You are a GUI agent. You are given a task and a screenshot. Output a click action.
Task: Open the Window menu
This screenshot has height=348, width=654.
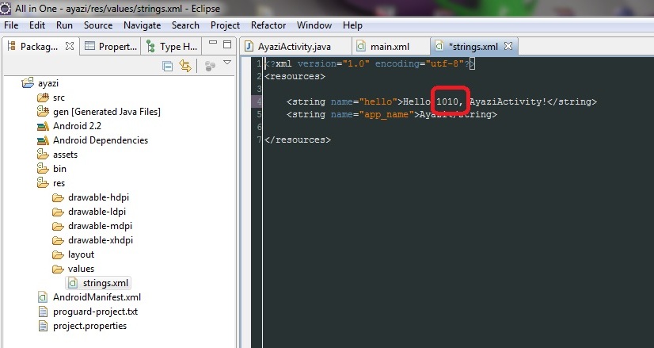tap(314, 25)
